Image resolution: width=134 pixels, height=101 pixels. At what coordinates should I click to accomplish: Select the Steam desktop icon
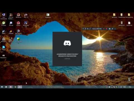coord(4,32)
